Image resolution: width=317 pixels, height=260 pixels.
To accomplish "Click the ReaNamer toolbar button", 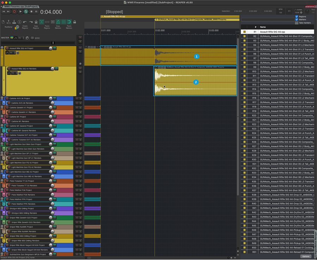I will pyautogui.click(x=8, y=27).
